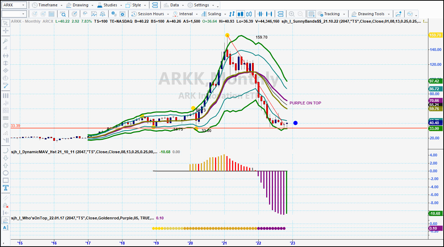Open the Style menu
This screenshot has width=444, height=247.
click(136, 5)
